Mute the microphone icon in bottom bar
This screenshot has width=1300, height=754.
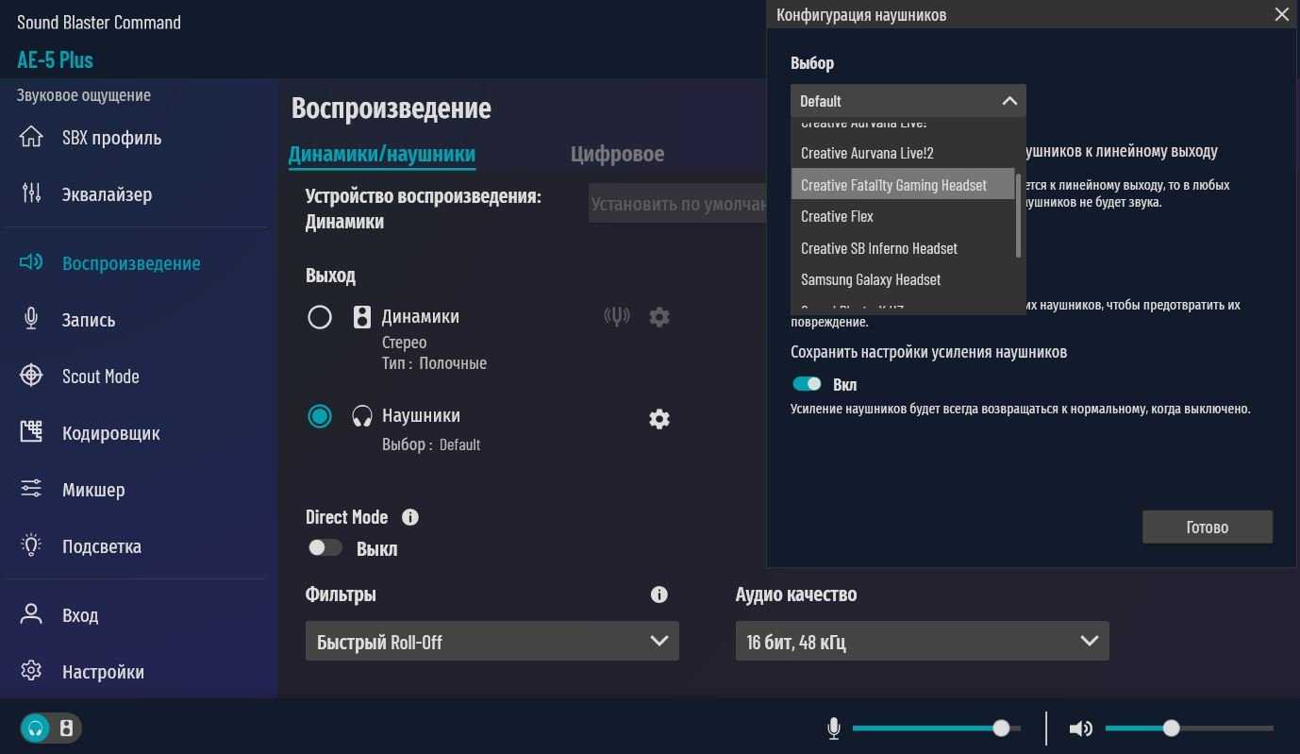(834, 729)
